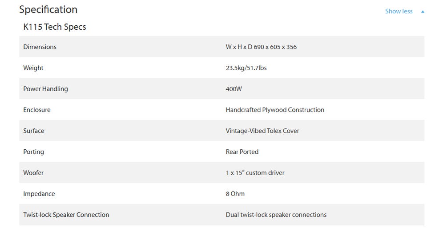Click the K115 Tech Specs title
The width and height of the screenshot is (427, 240).
[x=54, y=27]
